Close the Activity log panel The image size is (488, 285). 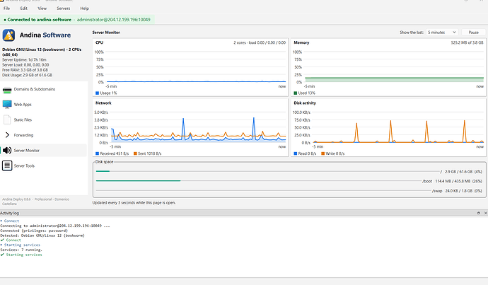[x=485, y=213]
